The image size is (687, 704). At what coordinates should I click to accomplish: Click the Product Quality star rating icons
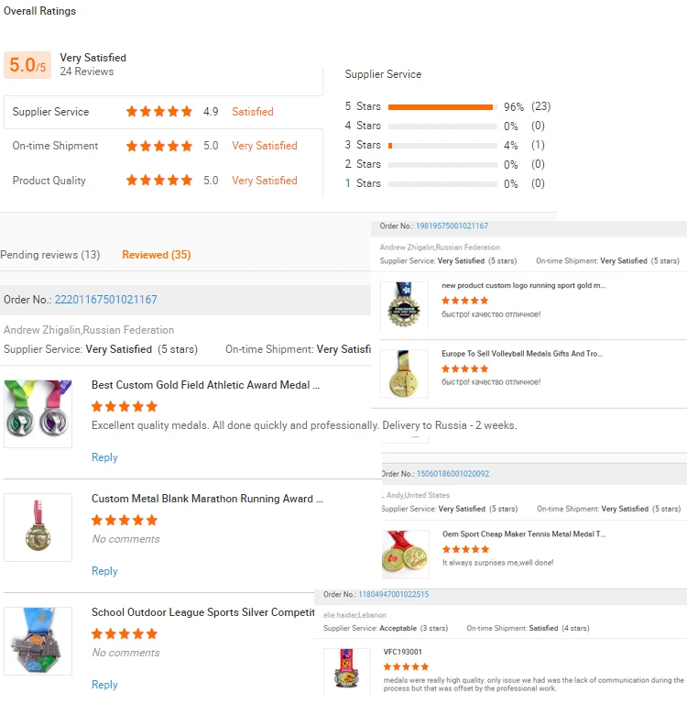pos(159,180)
